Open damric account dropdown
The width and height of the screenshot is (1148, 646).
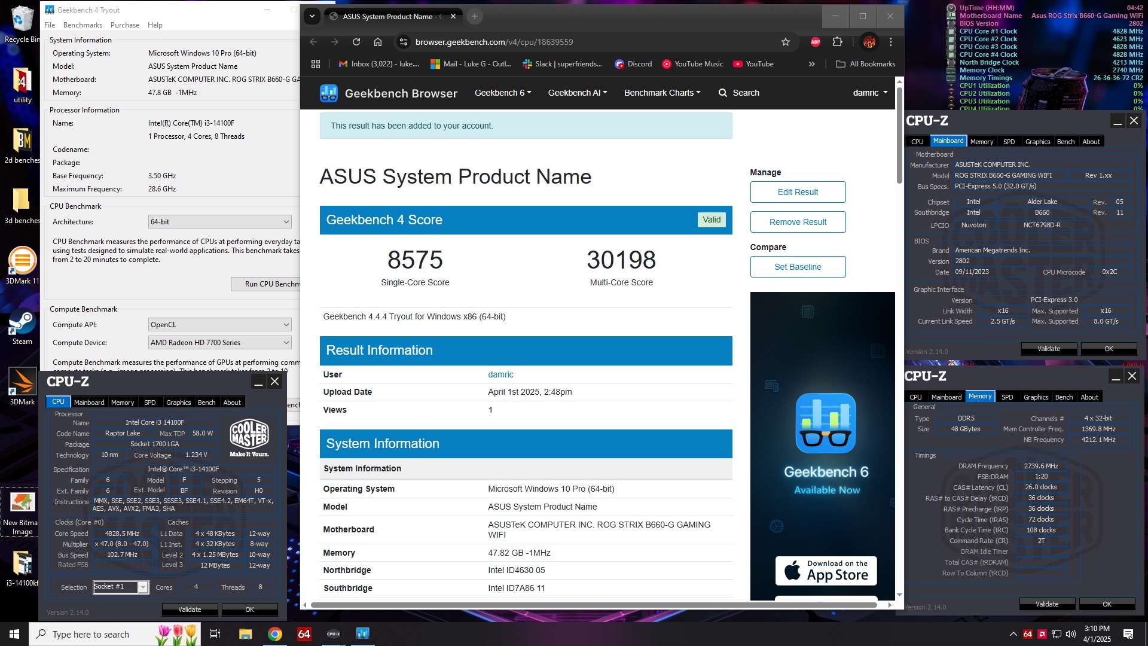870,93
